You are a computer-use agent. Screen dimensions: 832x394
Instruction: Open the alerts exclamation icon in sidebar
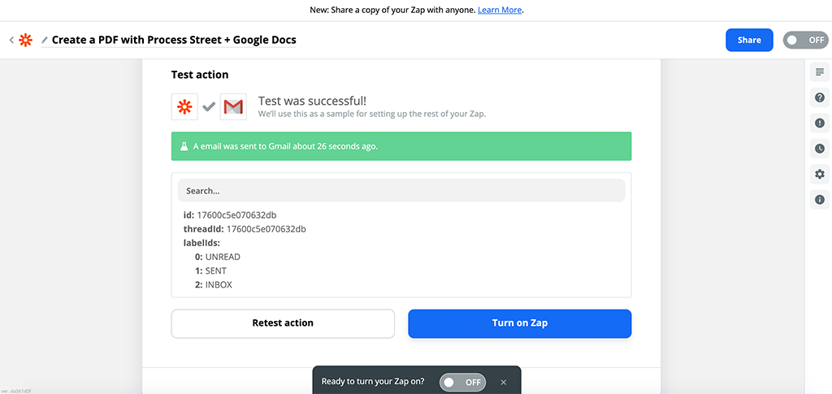pyautogui.click(x=819, y=123)
